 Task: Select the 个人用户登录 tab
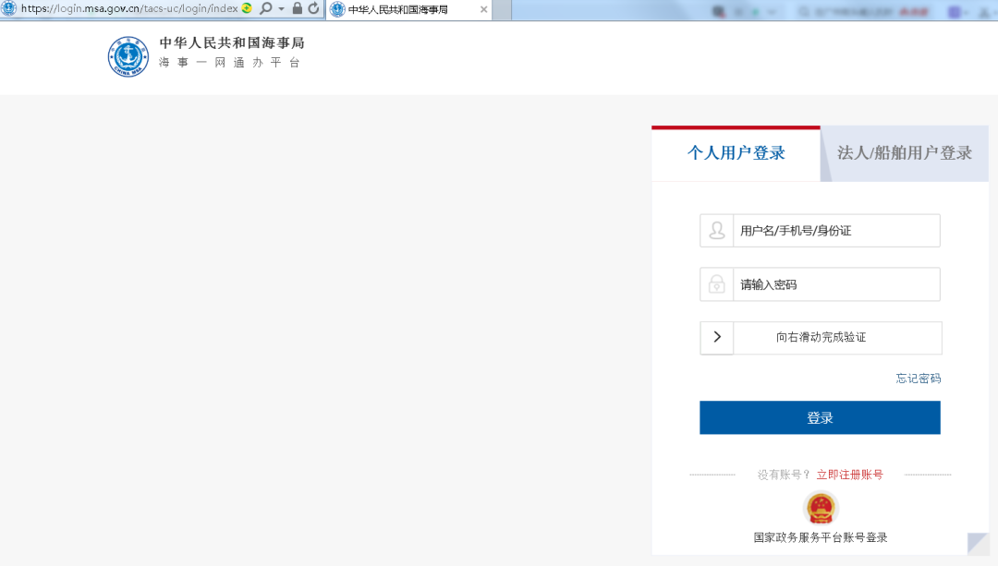736,153
